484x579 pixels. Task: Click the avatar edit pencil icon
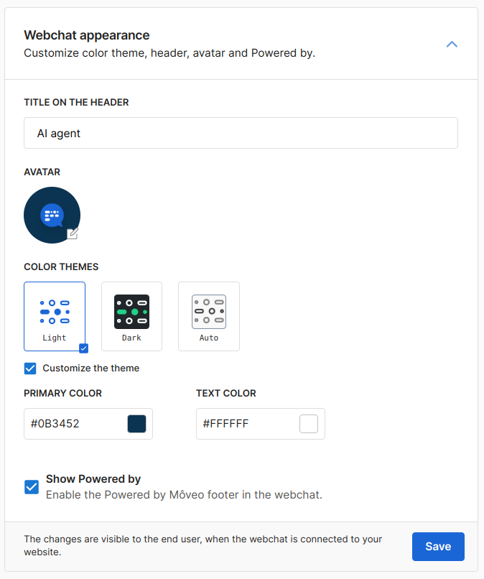tap(72, 233)
